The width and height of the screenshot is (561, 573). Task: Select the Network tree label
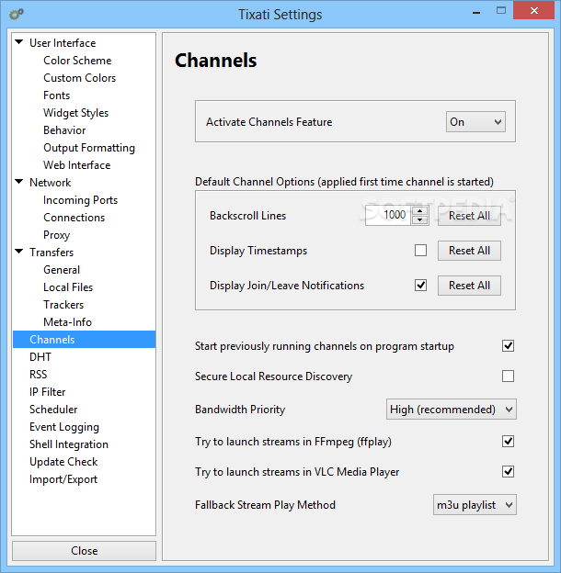51,183
